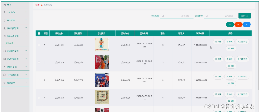
Task: Click 修改 for 活动名称2 row
Action: [229, 59]
